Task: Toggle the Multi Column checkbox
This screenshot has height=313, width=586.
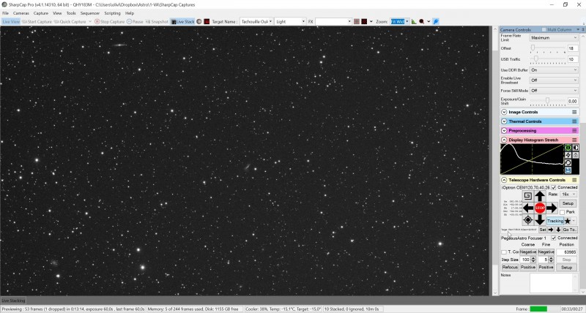Action: tap(544, 29)
